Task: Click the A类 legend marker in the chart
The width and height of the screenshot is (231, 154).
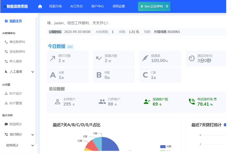Action: pyautogui.click(x=163, y=146)
